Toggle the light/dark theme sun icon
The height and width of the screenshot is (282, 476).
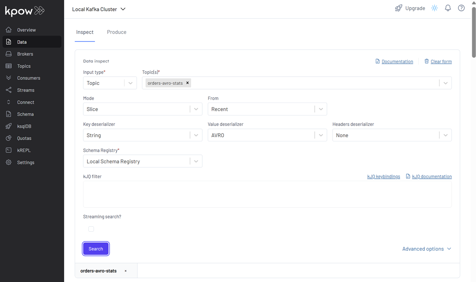point(435,8)
